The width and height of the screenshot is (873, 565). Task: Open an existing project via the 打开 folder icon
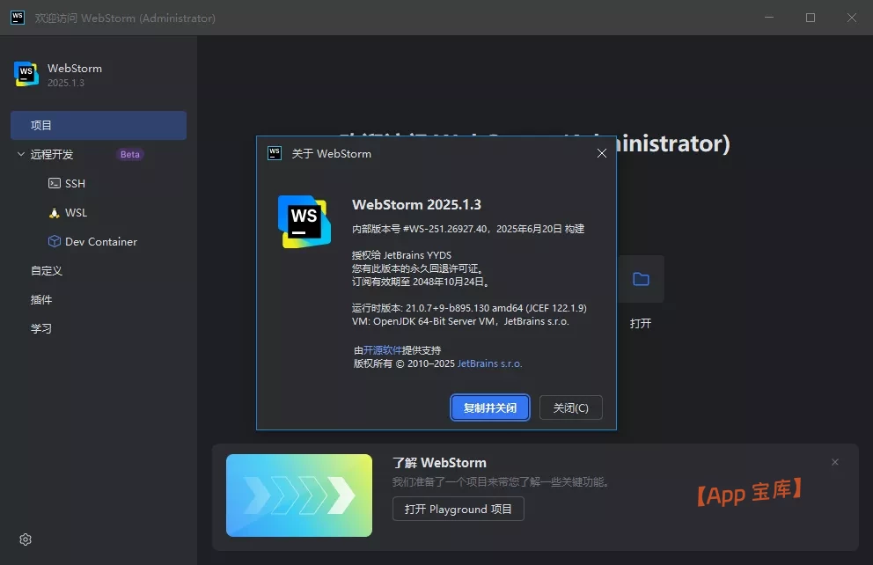pyautogui.click(x=641, y=279)
